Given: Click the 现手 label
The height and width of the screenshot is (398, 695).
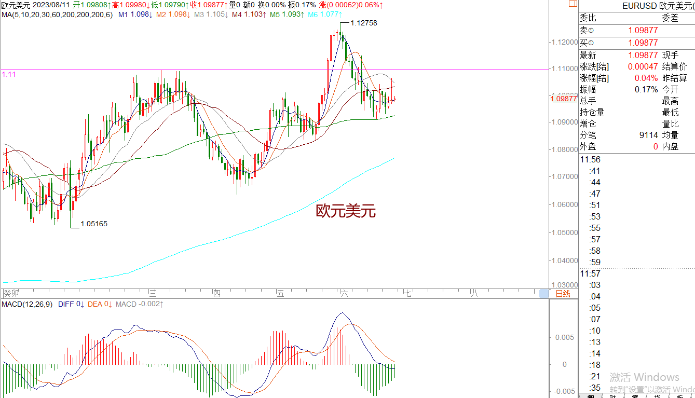Looking at the screenshot, I should pyautogui.click(x=670, y=56).
